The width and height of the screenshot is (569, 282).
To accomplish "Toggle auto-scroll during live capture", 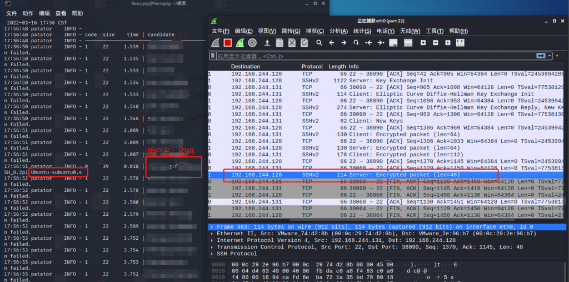I will point(393,43).
